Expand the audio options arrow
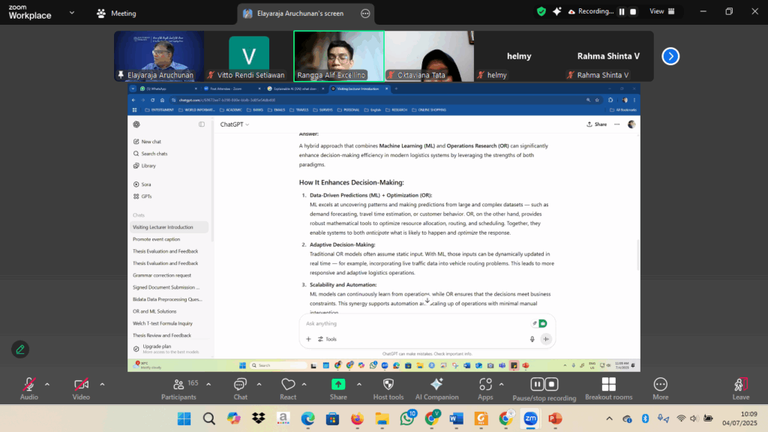The image size is (768, 432). click(47, 385)
